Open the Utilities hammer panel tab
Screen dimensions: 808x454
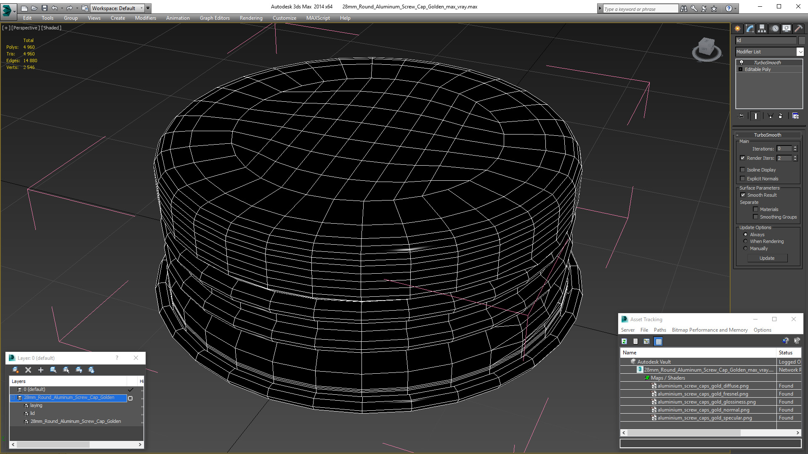[798, 29]
